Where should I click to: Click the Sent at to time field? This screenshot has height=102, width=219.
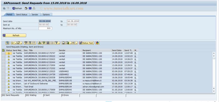pyautogui.click(x=72, y=25)
